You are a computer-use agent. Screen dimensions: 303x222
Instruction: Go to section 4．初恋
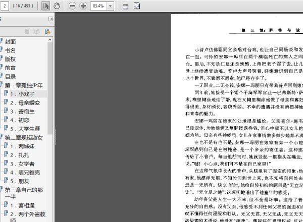click(x=20, y=120)
